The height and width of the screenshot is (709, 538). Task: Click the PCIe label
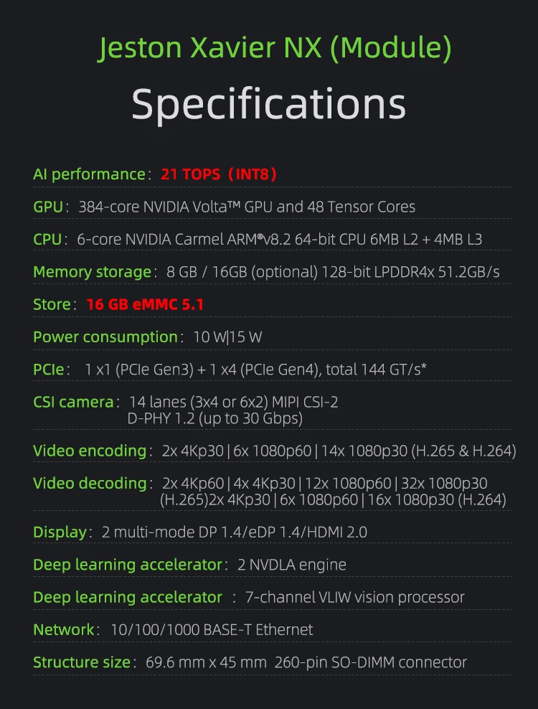pos(49,370)
